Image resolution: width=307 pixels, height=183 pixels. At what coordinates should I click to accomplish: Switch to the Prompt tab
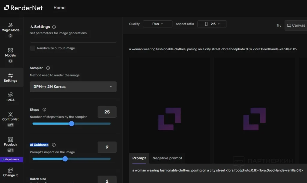pyautogui.click(x=139, y=158)
